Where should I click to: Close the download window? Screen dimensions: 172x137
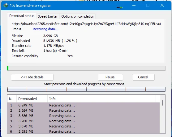coord(162,5)
